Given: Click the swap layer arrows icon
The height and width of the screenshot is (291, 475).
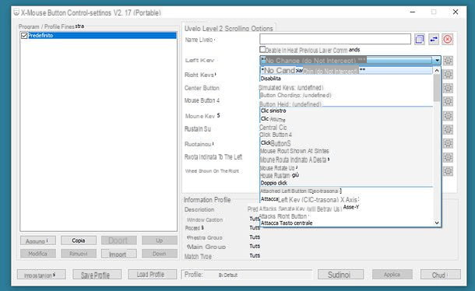Looking at the screenshot, I should tap(434, 40).
